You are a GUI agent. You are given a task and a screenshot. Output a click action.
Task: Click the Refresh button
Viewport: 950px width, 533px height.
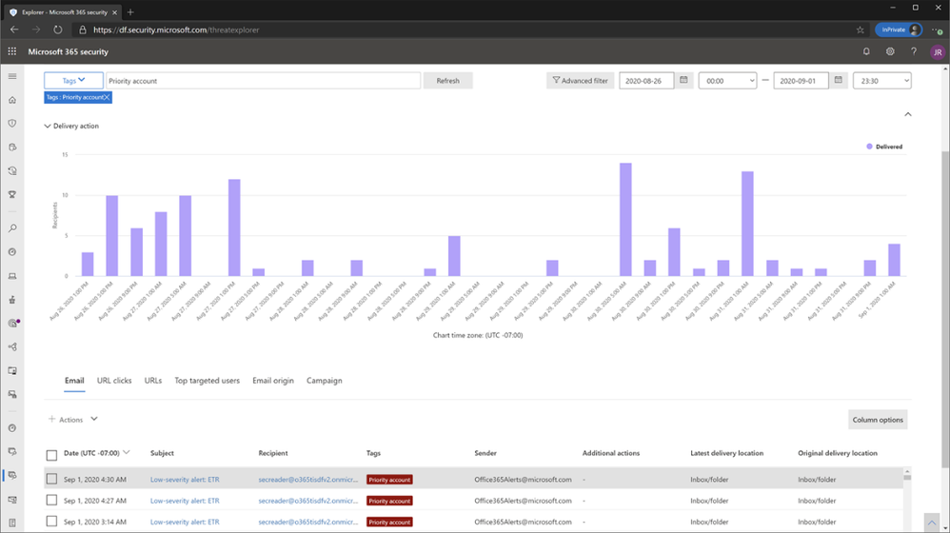(447, 81)
